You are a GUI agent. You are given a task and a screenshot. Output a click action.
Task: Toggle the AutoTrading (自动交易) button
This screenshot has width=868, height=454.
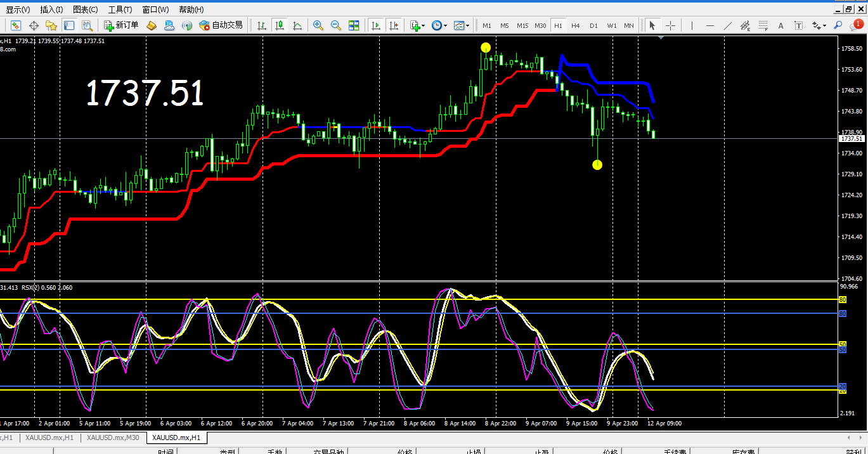[x=221, y=25]
